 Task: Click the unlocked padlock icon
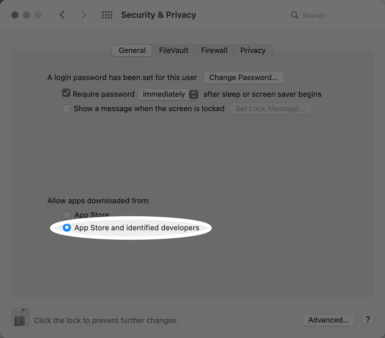[21, 317]
